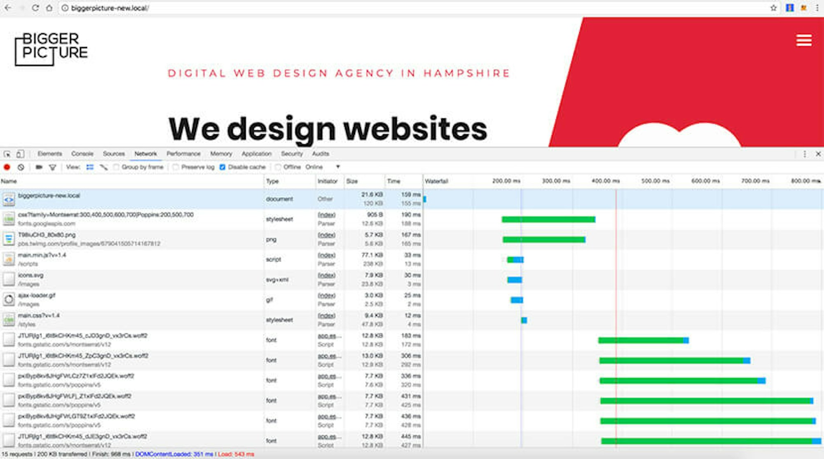Uncheck Disable cache checkbox
Image resolution: width=824 pixels, height=459 pixels.
222,167
